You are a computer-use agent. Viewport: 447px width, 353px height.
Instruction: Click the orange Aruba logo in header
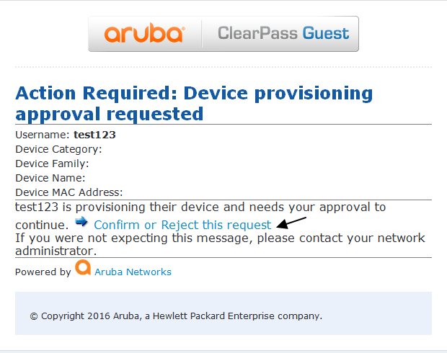point(144,33)
